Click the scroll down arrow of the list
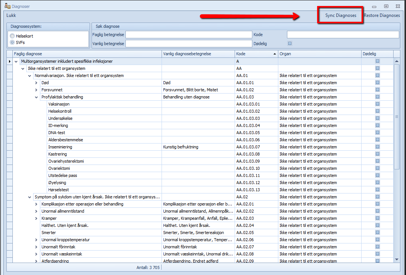The height and width of the screenshot is (275, 406). click(397, 259)
